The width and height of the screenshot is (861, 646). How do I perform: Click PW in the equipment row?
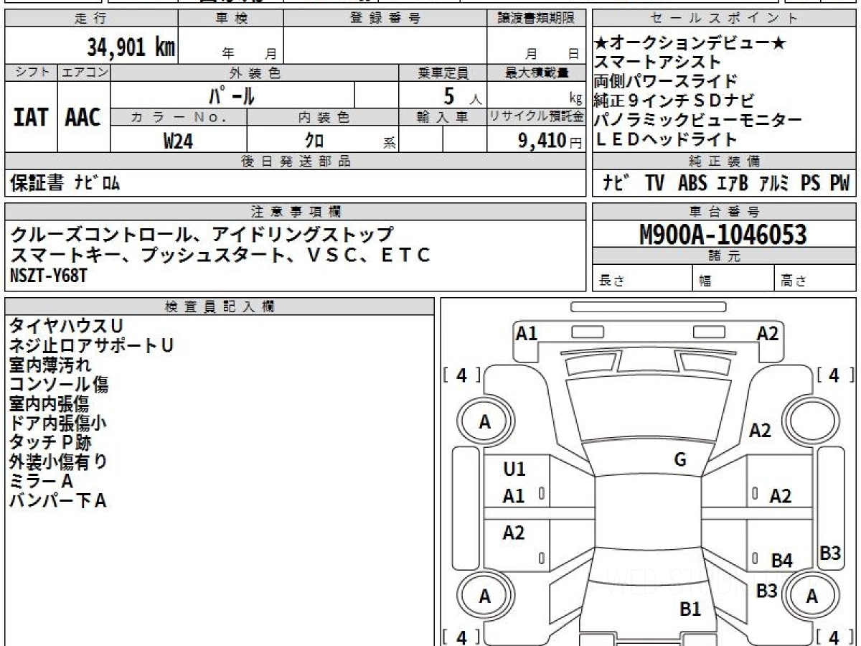[x=839, y=184]
